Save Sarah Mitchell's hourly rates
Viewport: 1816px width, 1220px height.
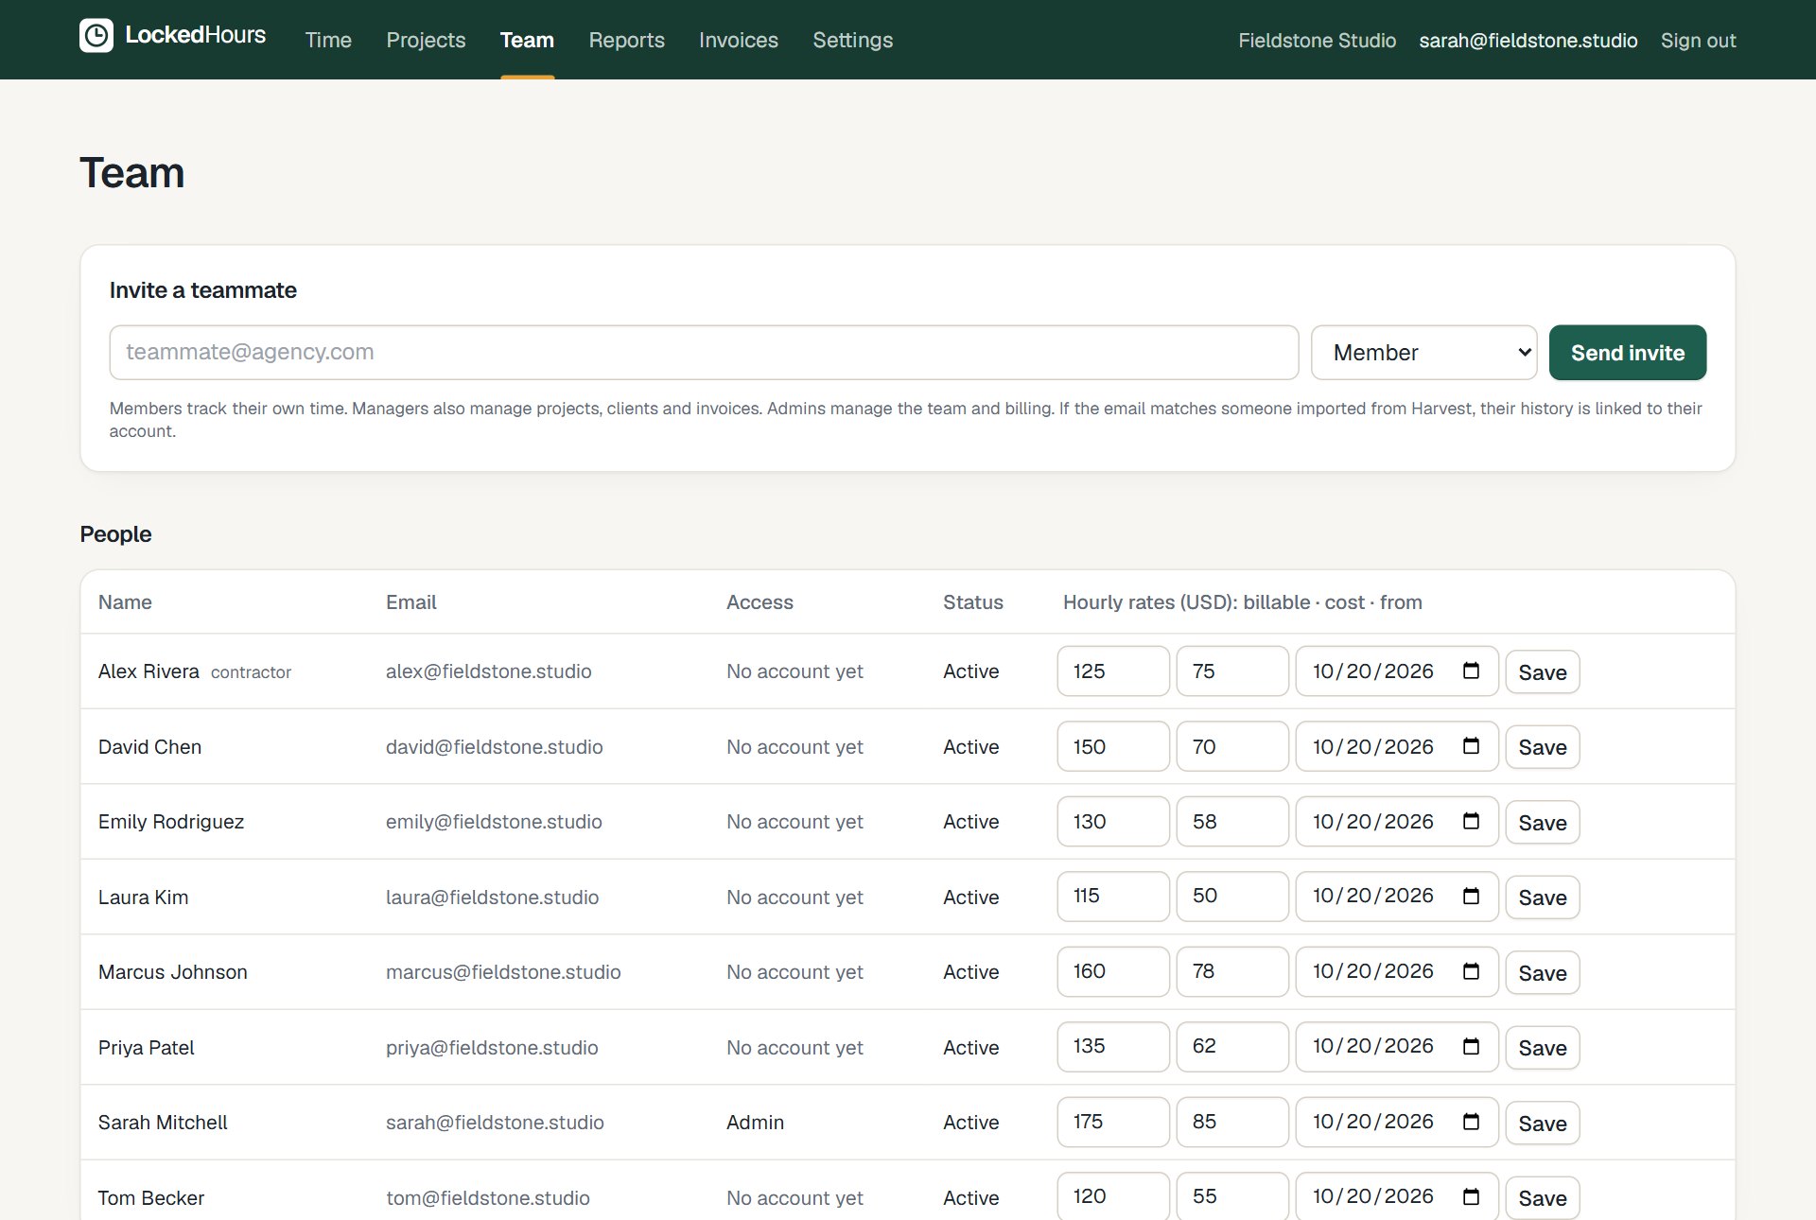[x=1543, y=1123]
